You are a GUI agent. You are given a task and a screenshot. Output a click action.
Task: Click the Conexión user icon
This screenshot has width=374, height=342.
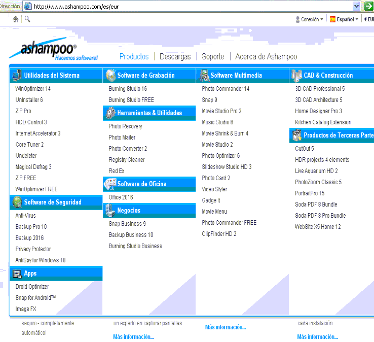[297, 19]
